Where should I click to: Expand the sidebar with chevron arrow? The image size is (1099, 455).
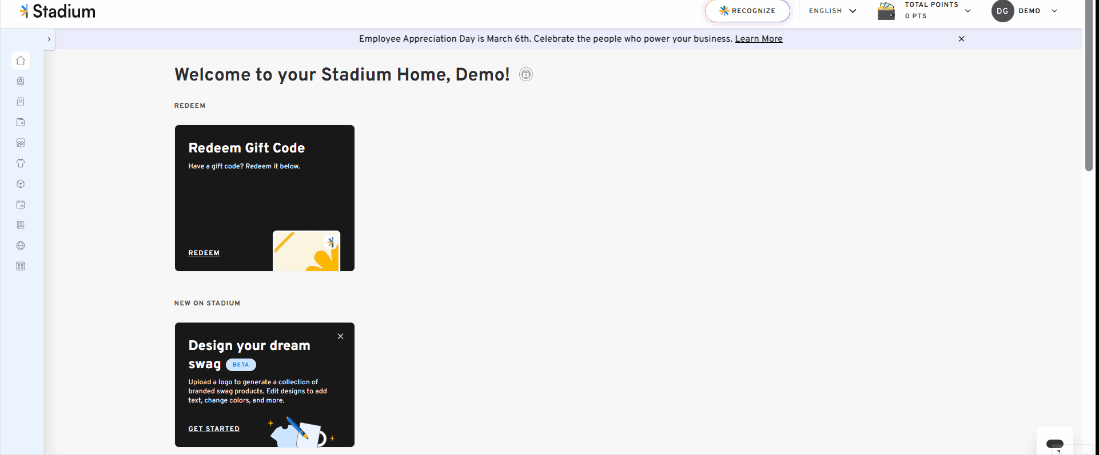(x=49, y=39)
